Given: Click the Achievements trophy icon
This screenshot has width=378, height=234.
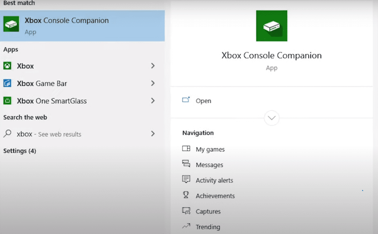Looking at the screenshot, I should pos(186,195).
